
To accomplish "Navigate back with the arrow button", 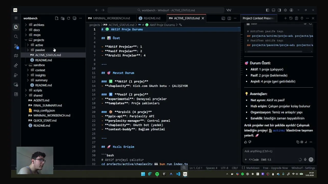I will [97, 10].
